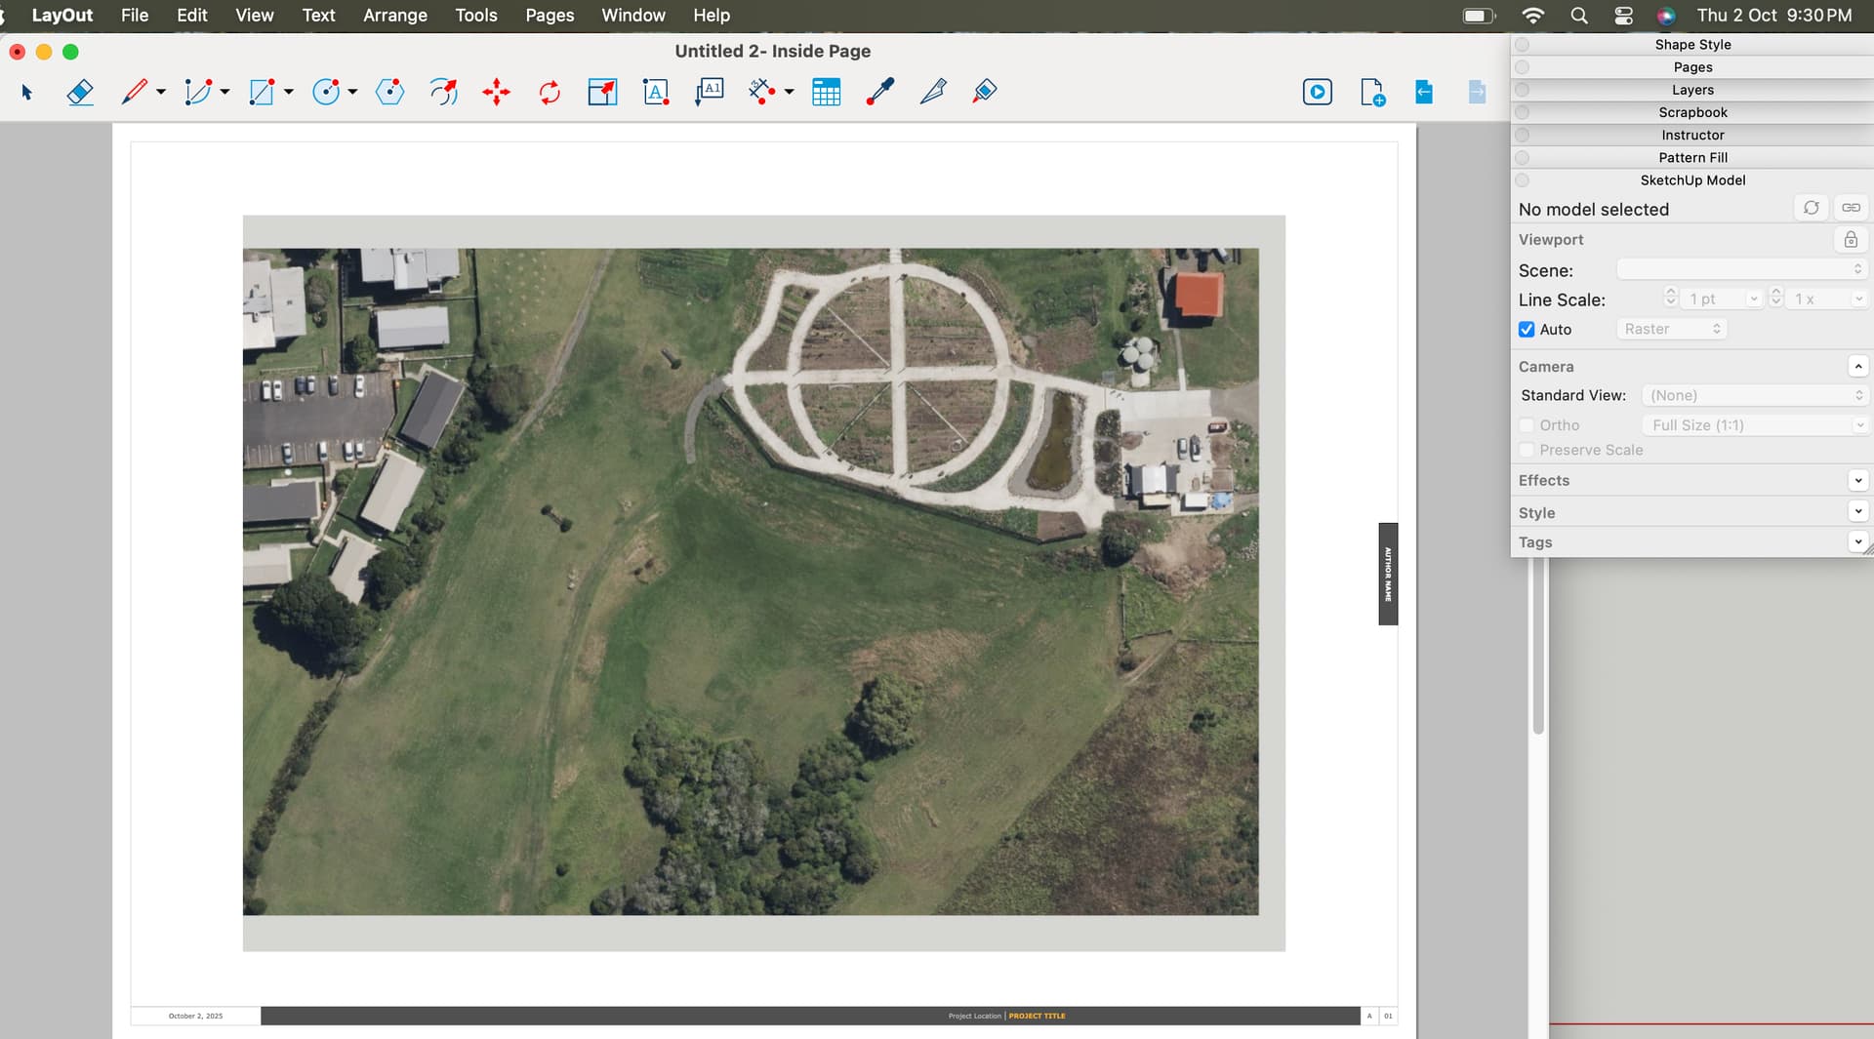Start the presentation mode
This screenshot has height=1039, width=1874.
pyautogui.click(x=1317, y=92)
